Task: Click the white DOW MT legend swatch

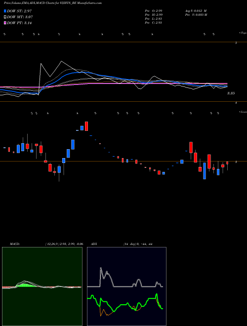Action: (x=5, y=17)
